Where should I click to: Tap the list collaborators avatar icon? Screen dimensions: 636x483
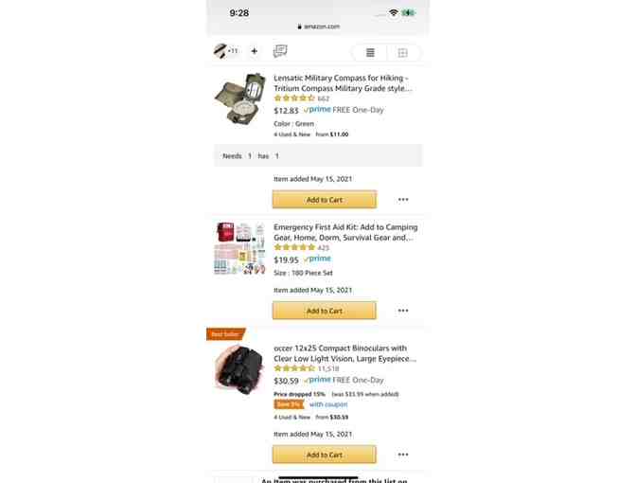pos(225,51)
